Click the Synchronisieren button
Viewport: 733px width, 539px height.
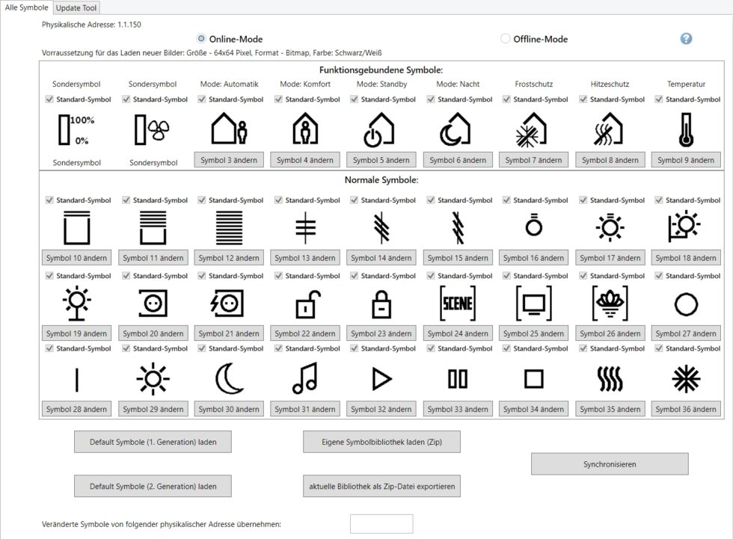point(609,463)
